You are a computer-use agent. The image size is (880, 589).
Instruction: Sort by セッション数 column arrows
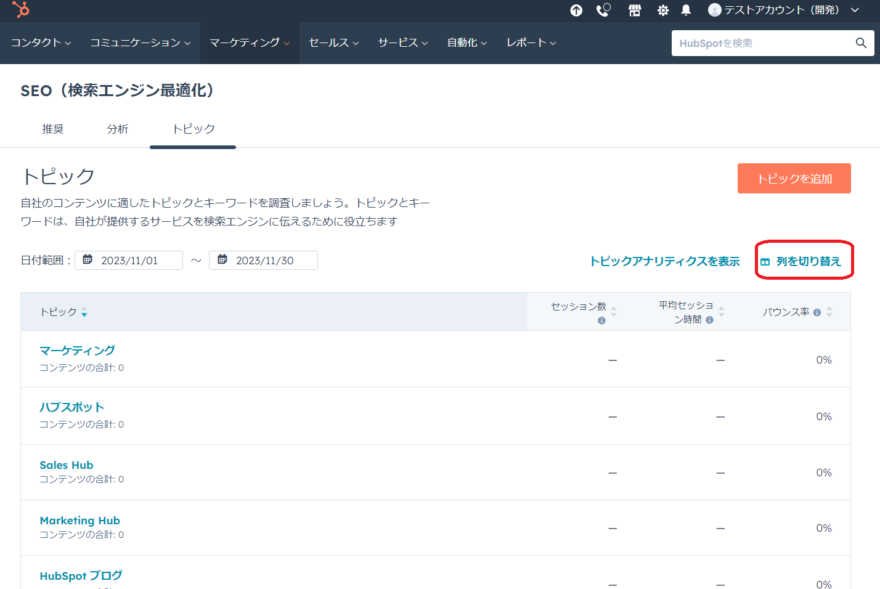tap(613, 312)
